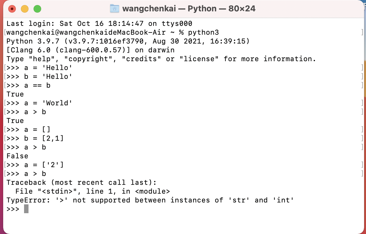Viewport: 366px width, 234px height.
Task: Close the Terminal window with red button
Action: tap(12, 9)
